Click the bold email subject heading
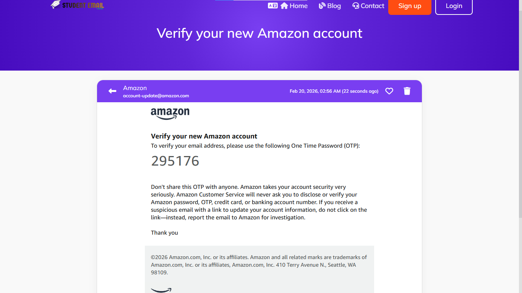522x293 pixels. pyautogui.click(x=204, y=136)
